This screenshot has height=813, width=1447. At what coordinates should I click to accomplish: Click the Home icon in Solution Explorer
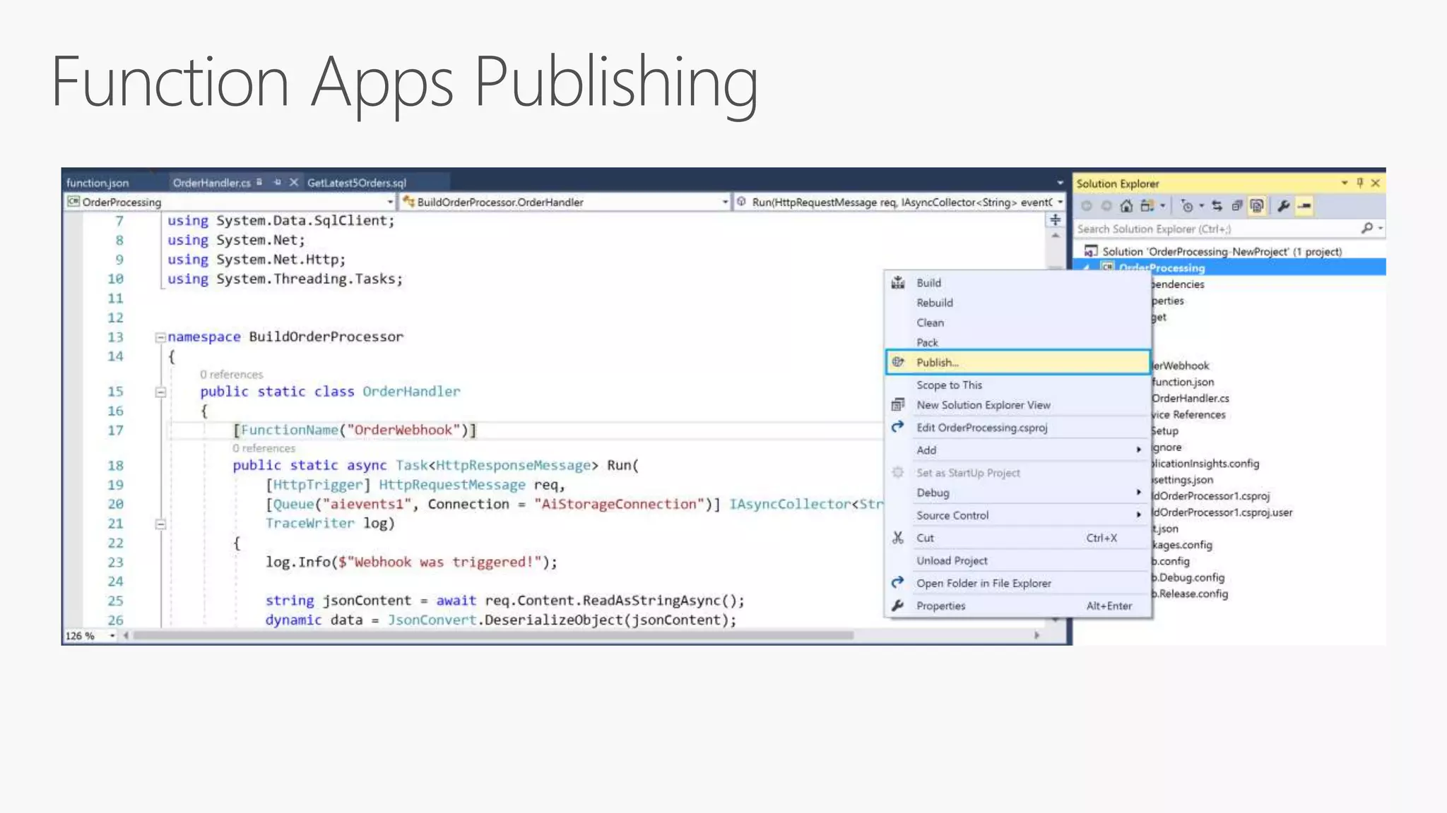(x=1126, y=206)
